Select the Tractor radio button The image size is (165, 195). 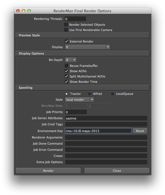click(x=67, y=94)
